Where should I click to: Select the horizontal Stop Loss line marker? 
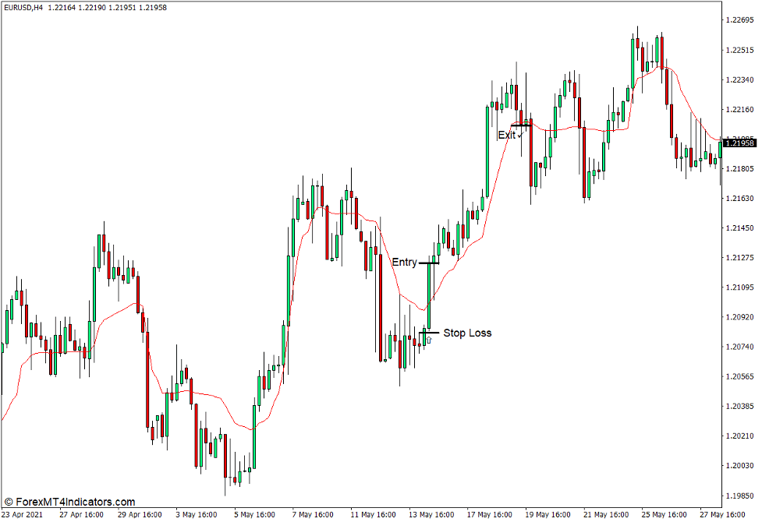click(430, 333)
